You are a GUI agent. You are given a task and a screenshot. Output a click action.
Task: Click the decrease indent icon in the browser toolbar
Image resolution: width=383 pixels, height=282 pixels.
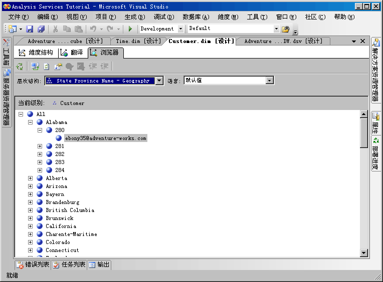(x=93, y=66)
